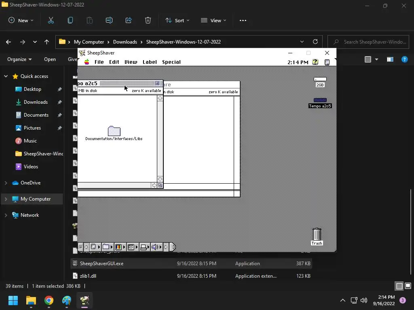Expand address bar history dropdown
The height and width of the screenshot is (310, 414).
pyautogui.click(x=302, y=42)
